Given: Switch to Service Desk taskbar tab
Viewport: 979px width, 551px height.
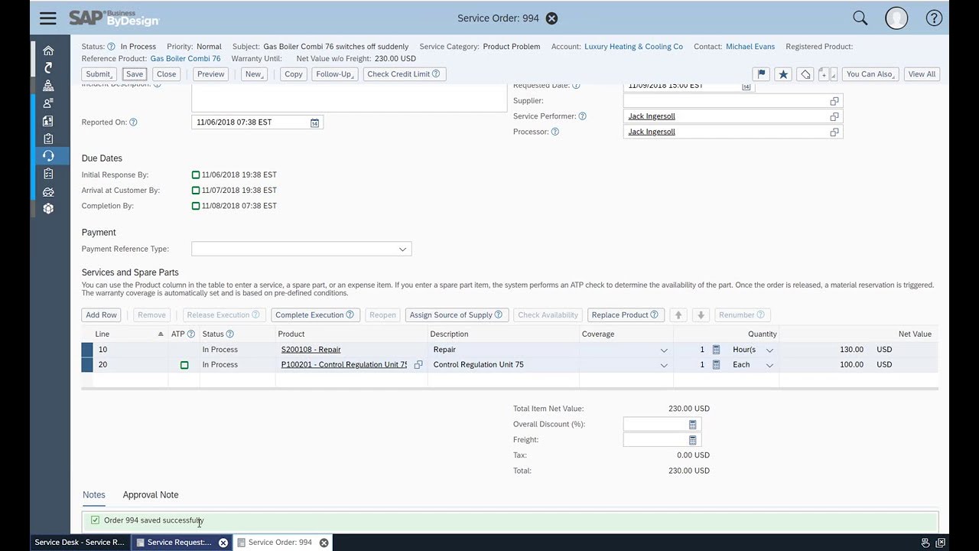Looking at the screenshot, I should point(80,543).
